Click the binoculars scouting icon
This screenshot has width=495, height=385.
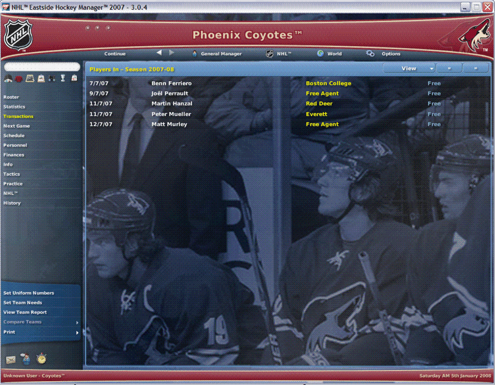coord(52,78)
